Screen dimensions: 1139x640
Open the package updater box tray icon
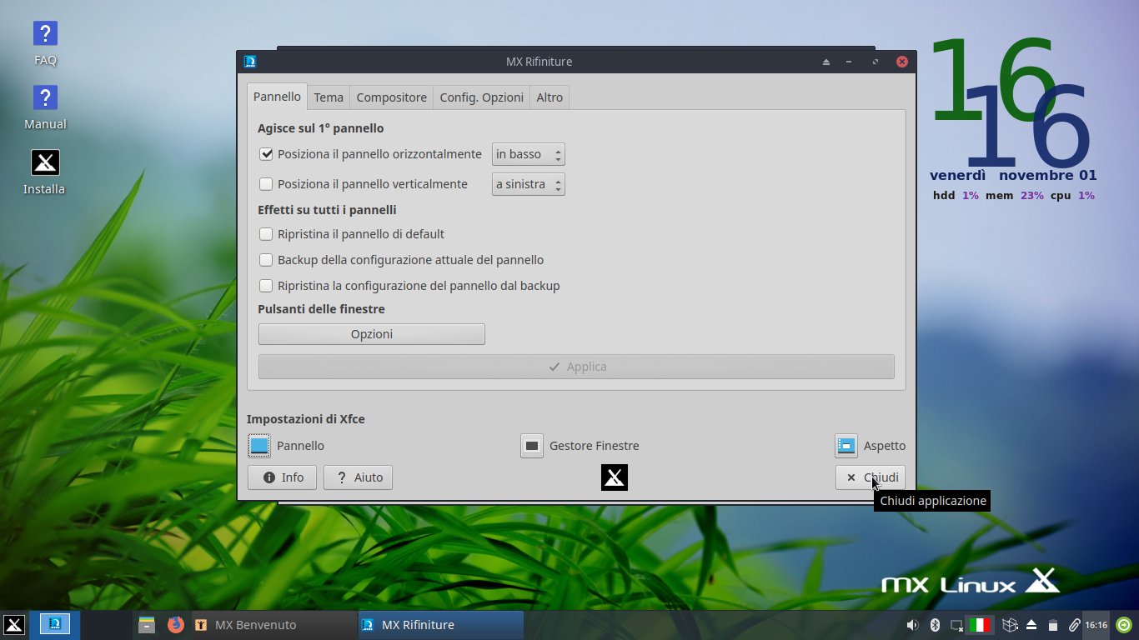1010,625
